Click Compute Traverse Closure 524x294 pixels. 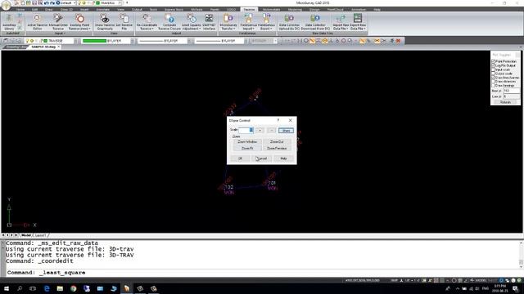tap(169, 22)
